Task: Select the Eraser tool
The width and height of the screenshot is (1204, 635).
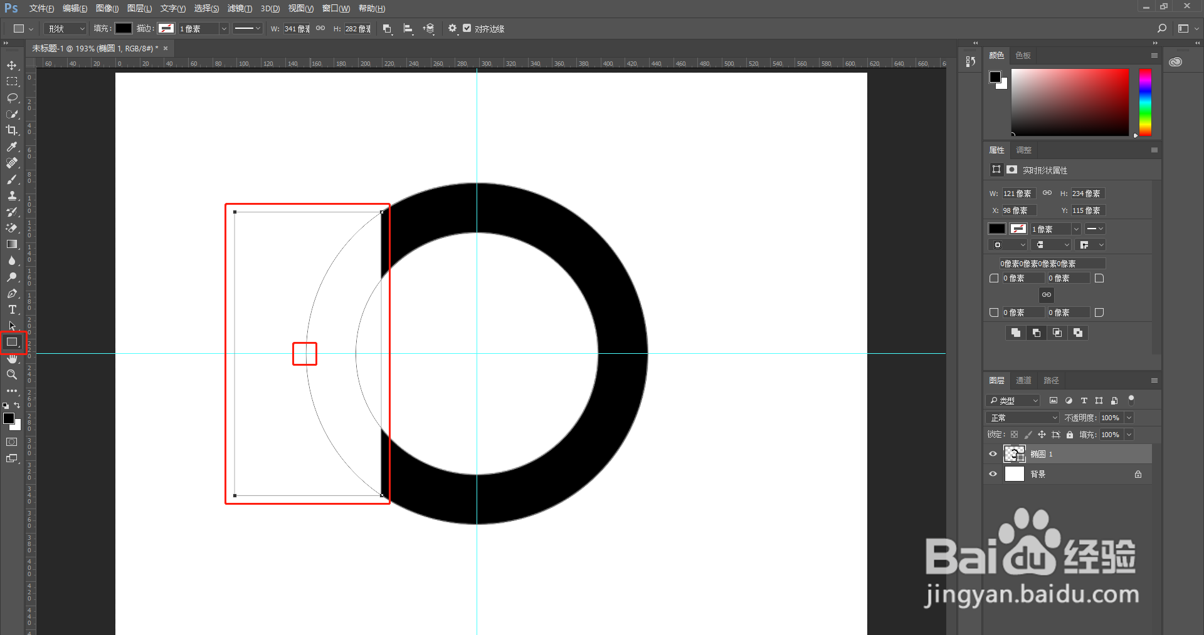Action: [x=12, y=228]
